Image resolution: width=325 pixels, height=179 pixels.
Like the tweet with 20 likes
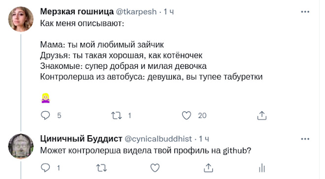point(186,116)
